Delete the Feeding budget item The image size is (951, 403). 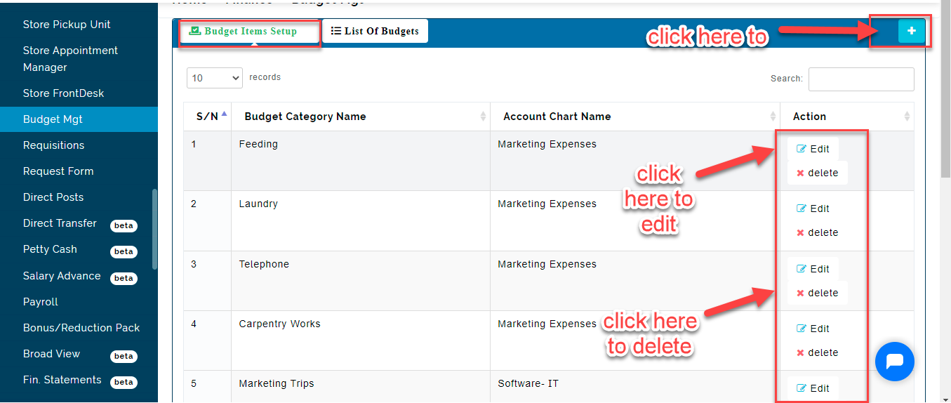coord(818,173)
